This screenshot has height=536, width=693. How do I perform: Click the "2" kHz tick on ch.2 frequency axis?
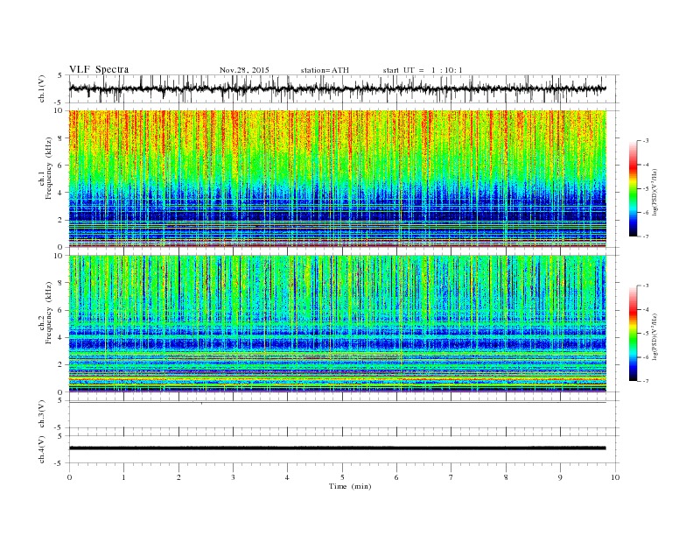pos(60,365)
